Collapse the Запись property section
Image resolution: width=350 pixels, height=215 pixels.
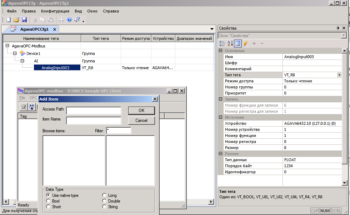click(x=221, y=99)
